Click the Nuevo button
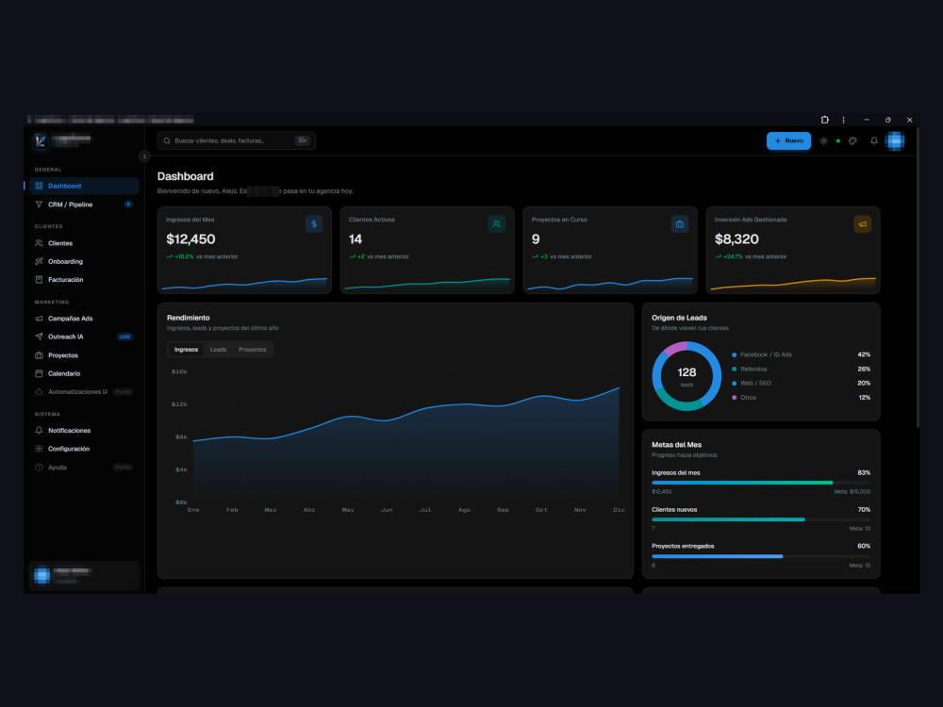The width and height of the screenshot is (943, 707). [788, 140]
